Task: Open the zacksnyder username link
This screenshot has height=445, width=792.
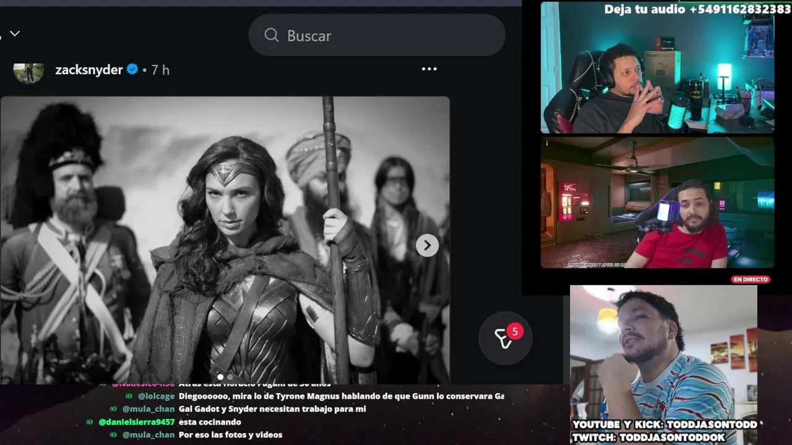Action: 89,70
